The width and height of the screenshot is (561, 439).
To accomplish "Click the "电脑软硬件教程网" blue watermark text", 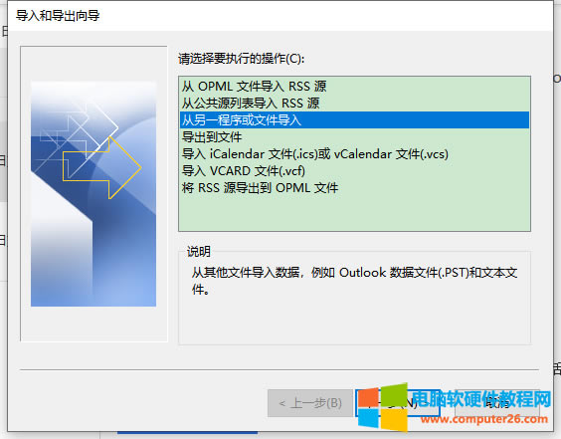I will coord(481,399).
